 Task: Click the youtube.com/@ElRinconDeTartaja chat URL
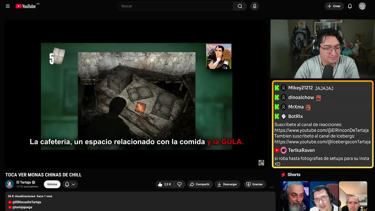(321, 130)
